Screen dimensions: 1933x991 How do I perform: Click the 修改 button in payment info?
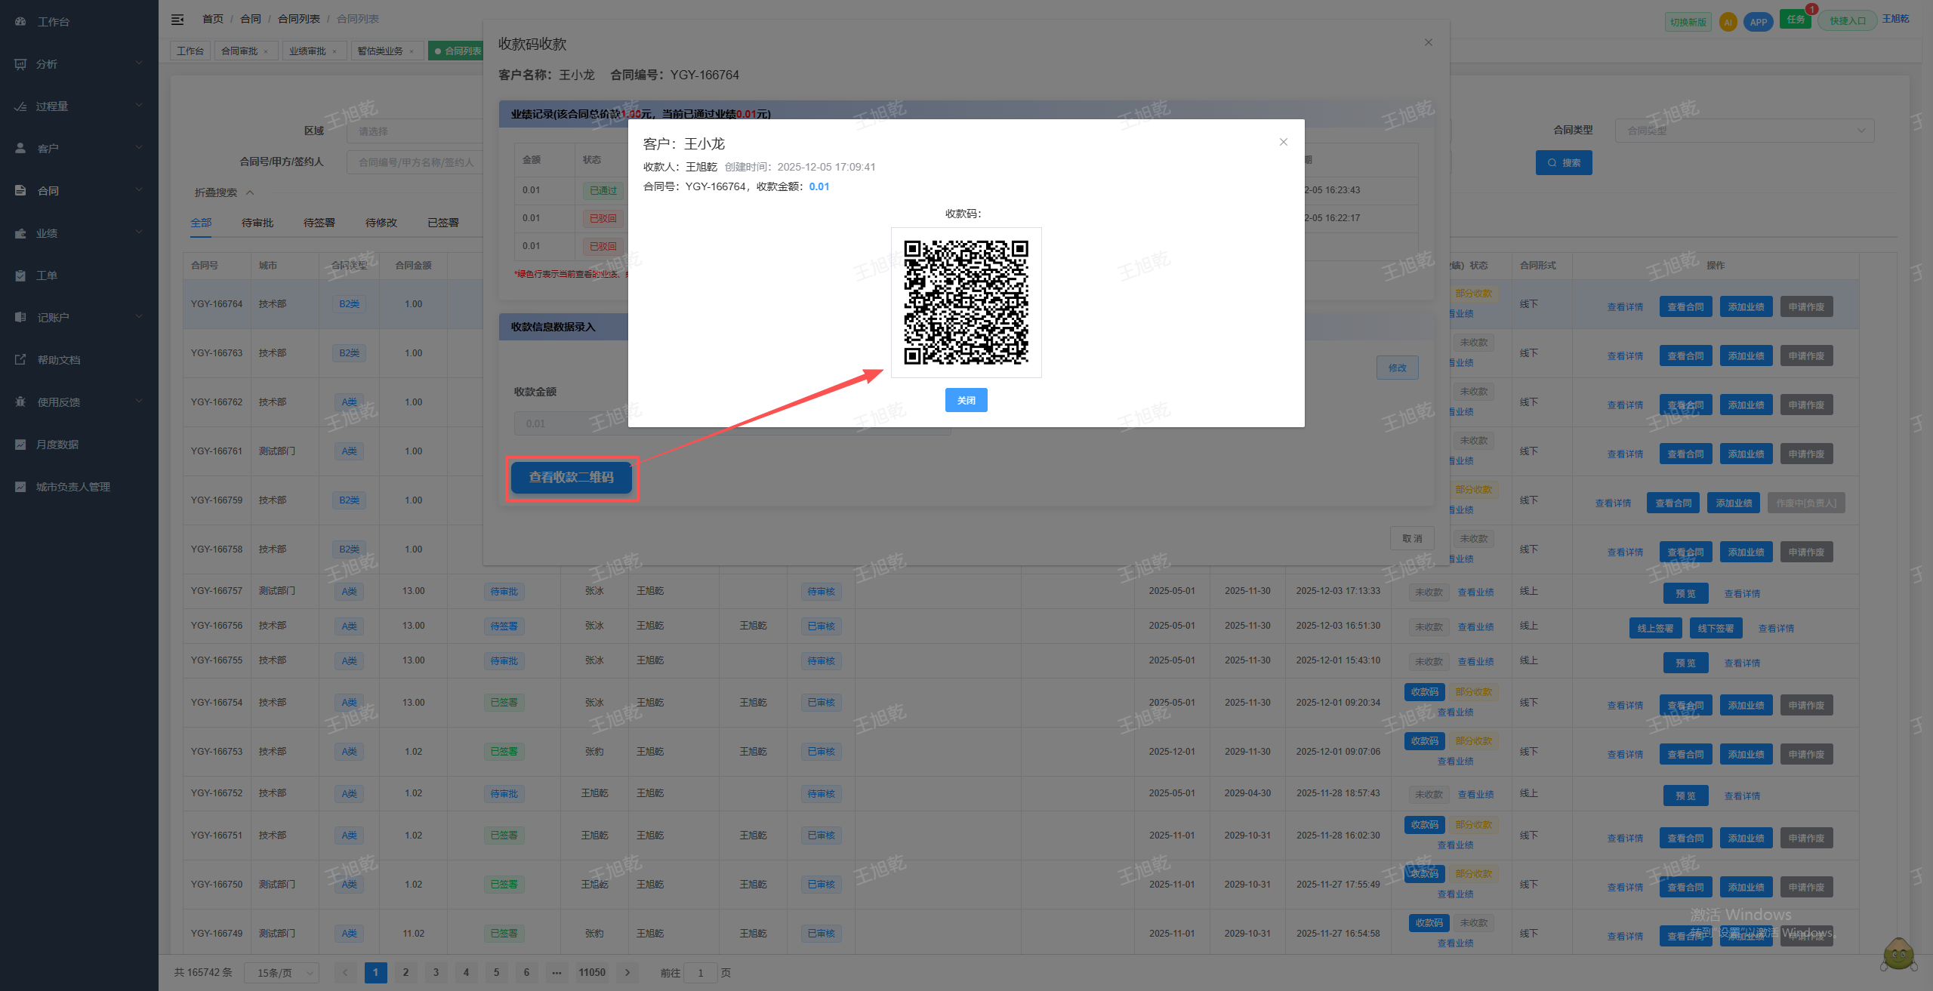(1397, 368)
